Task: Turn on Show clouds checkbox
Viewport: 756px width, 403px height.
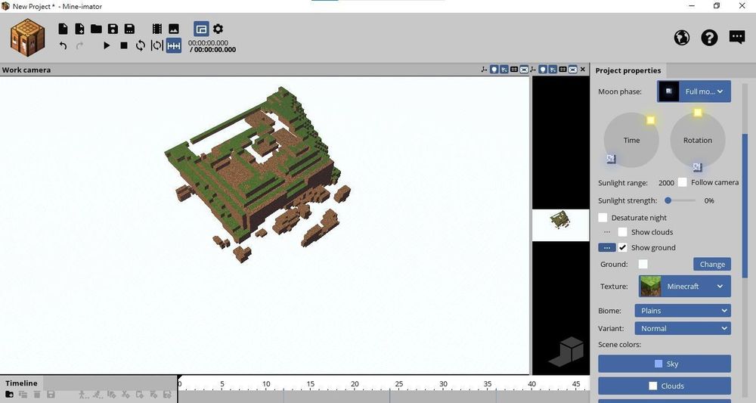Action: click(622, 232)
